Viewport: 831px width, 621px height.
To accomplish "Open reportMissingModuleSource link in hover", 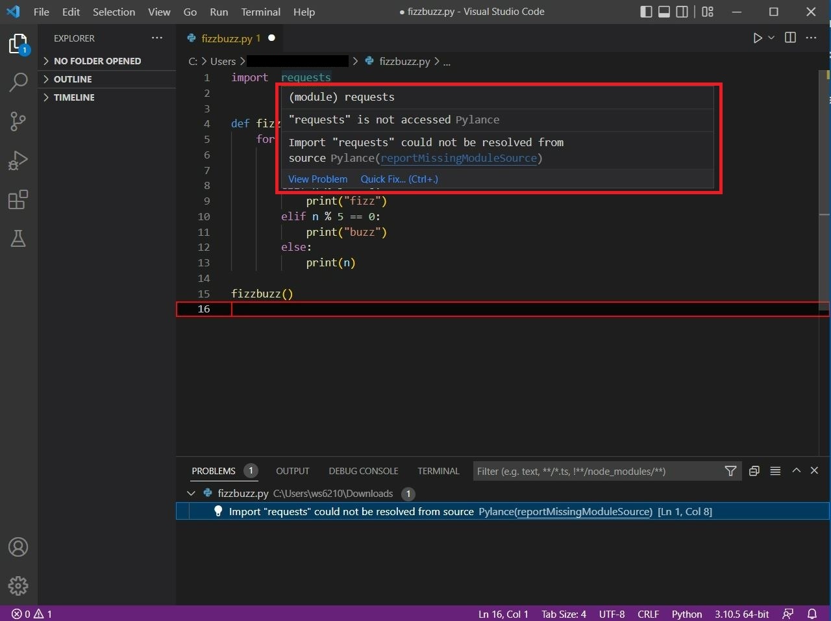I will click(459, 158).
